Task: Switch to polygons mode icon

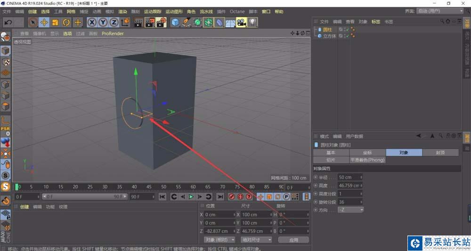Action: click(5, 106)
